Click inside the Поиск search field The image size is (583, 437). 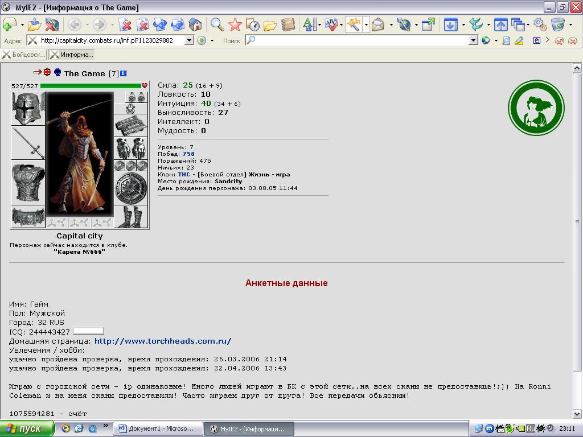click(x=362, y=40)
